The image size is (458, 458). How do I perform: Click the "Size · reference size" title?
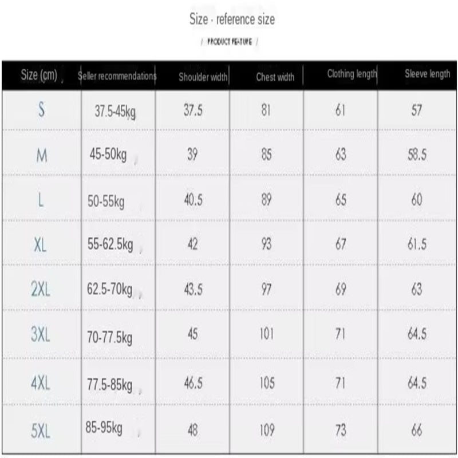pos(232,19)
